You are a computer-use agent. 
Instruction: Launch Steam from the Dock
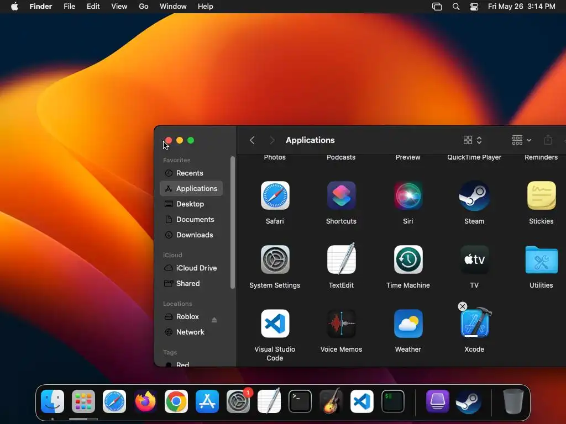pos(468,401)
